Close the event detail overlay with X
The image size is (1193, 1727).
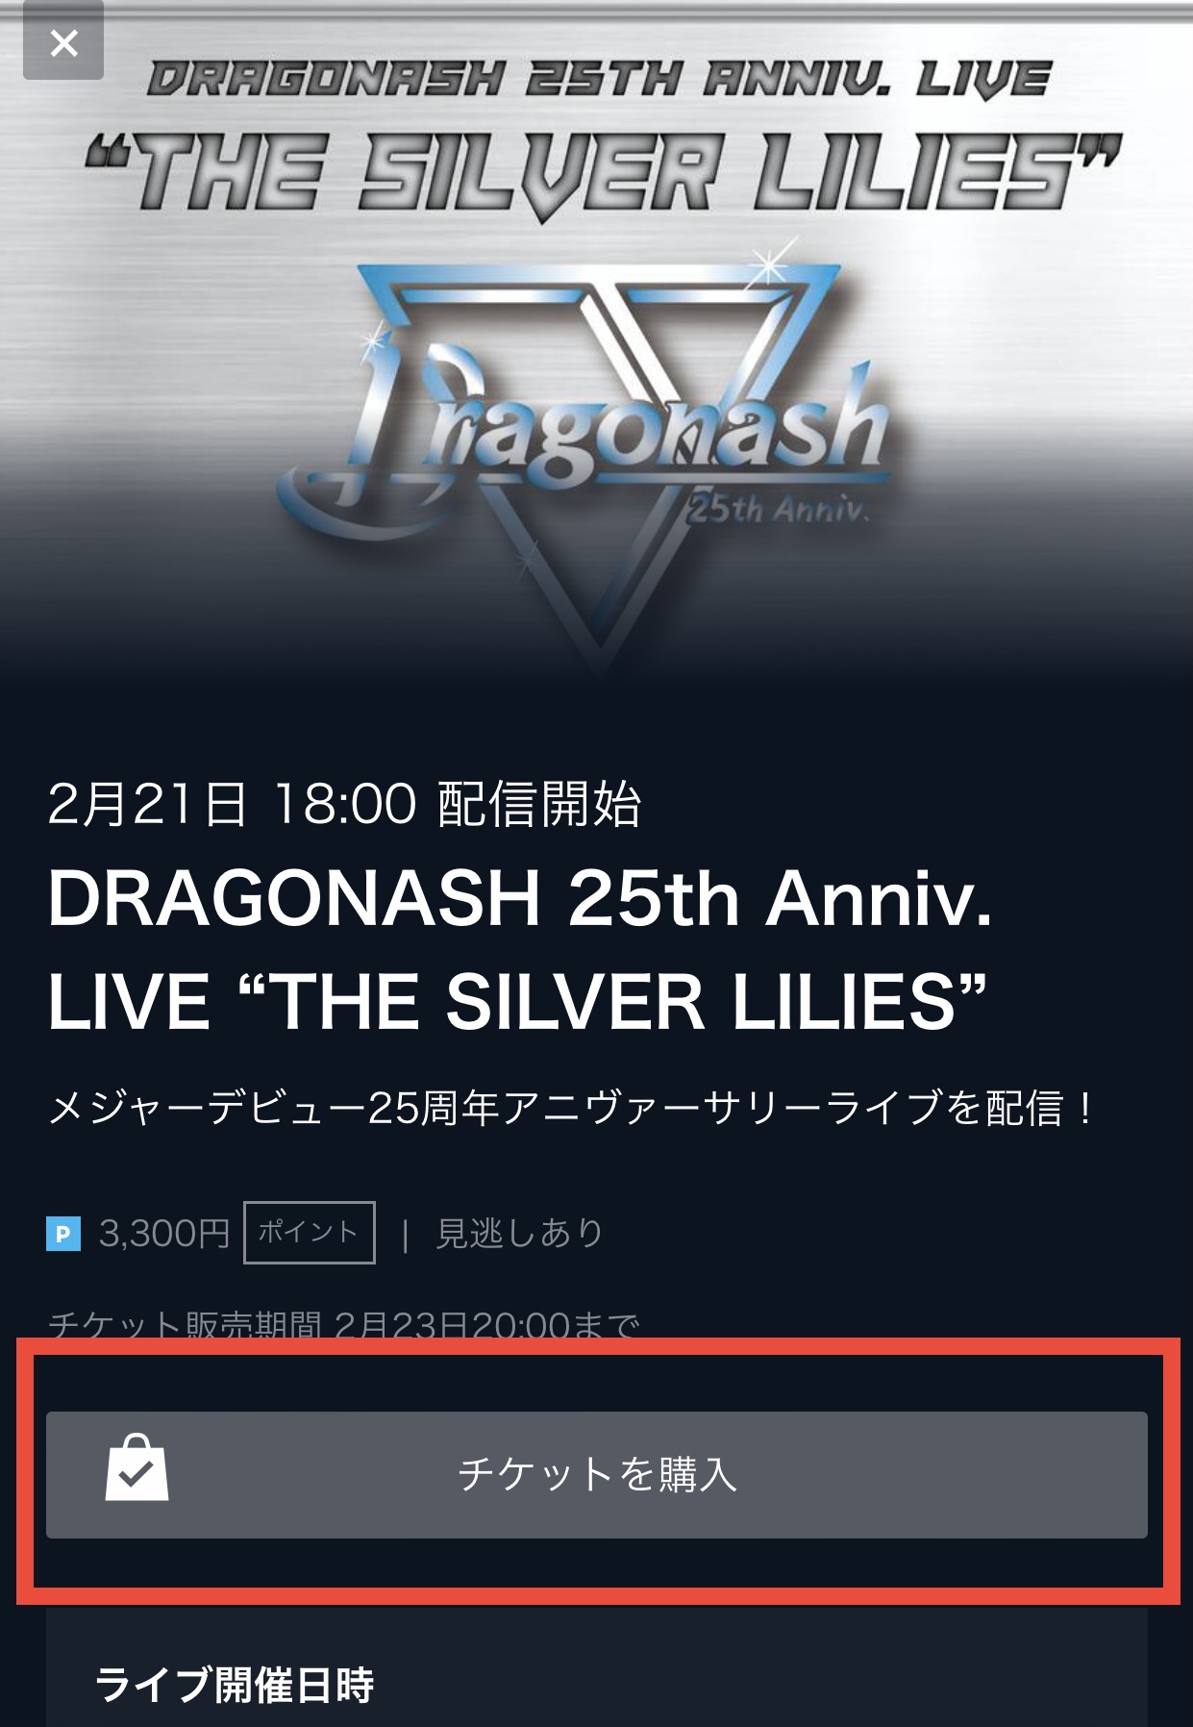pos(63,43)
